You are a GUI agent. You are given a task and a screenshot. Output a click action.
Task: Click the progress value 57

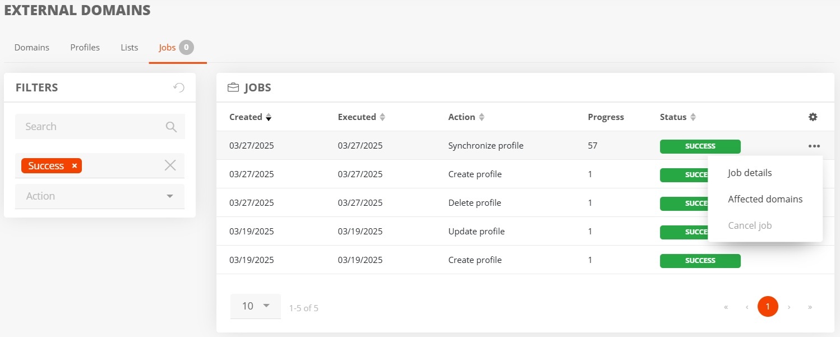(x=593, y=146)
